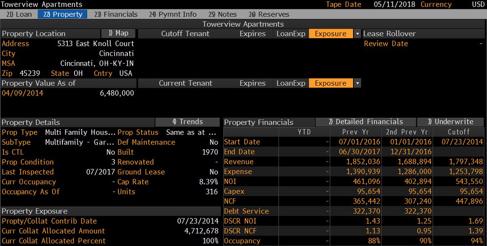Click the Units value 316

[211, 192]
